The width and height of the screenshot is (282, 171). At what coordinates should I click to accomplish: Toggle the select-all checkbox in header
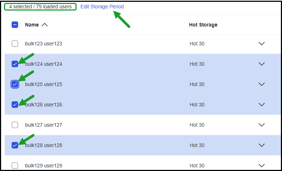click(x=15, y=25)
